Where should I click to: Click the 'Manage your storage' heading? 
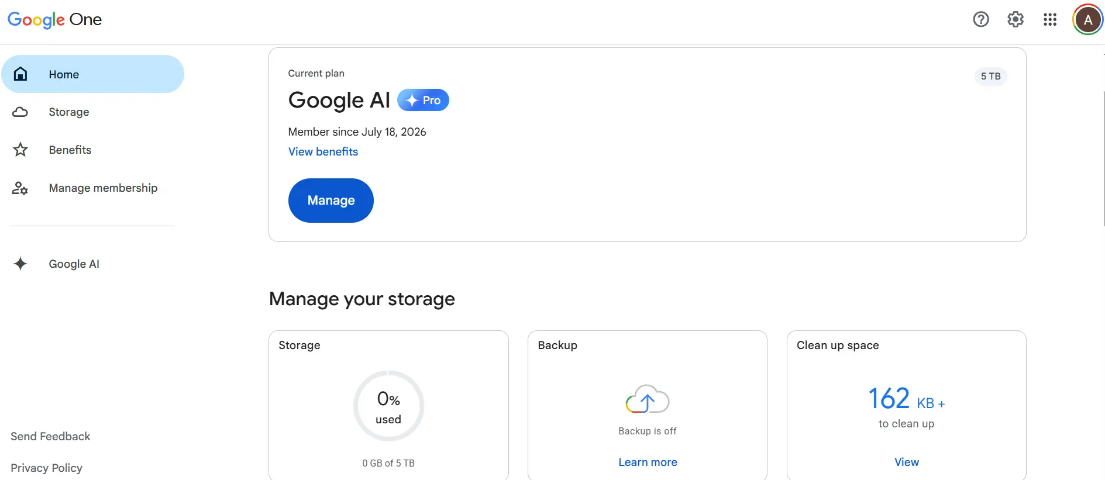(362, 299)
